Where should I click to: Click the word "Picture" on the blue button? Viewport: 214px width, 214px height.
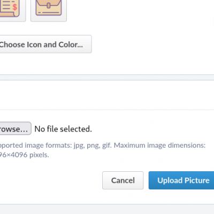(197, 180)
